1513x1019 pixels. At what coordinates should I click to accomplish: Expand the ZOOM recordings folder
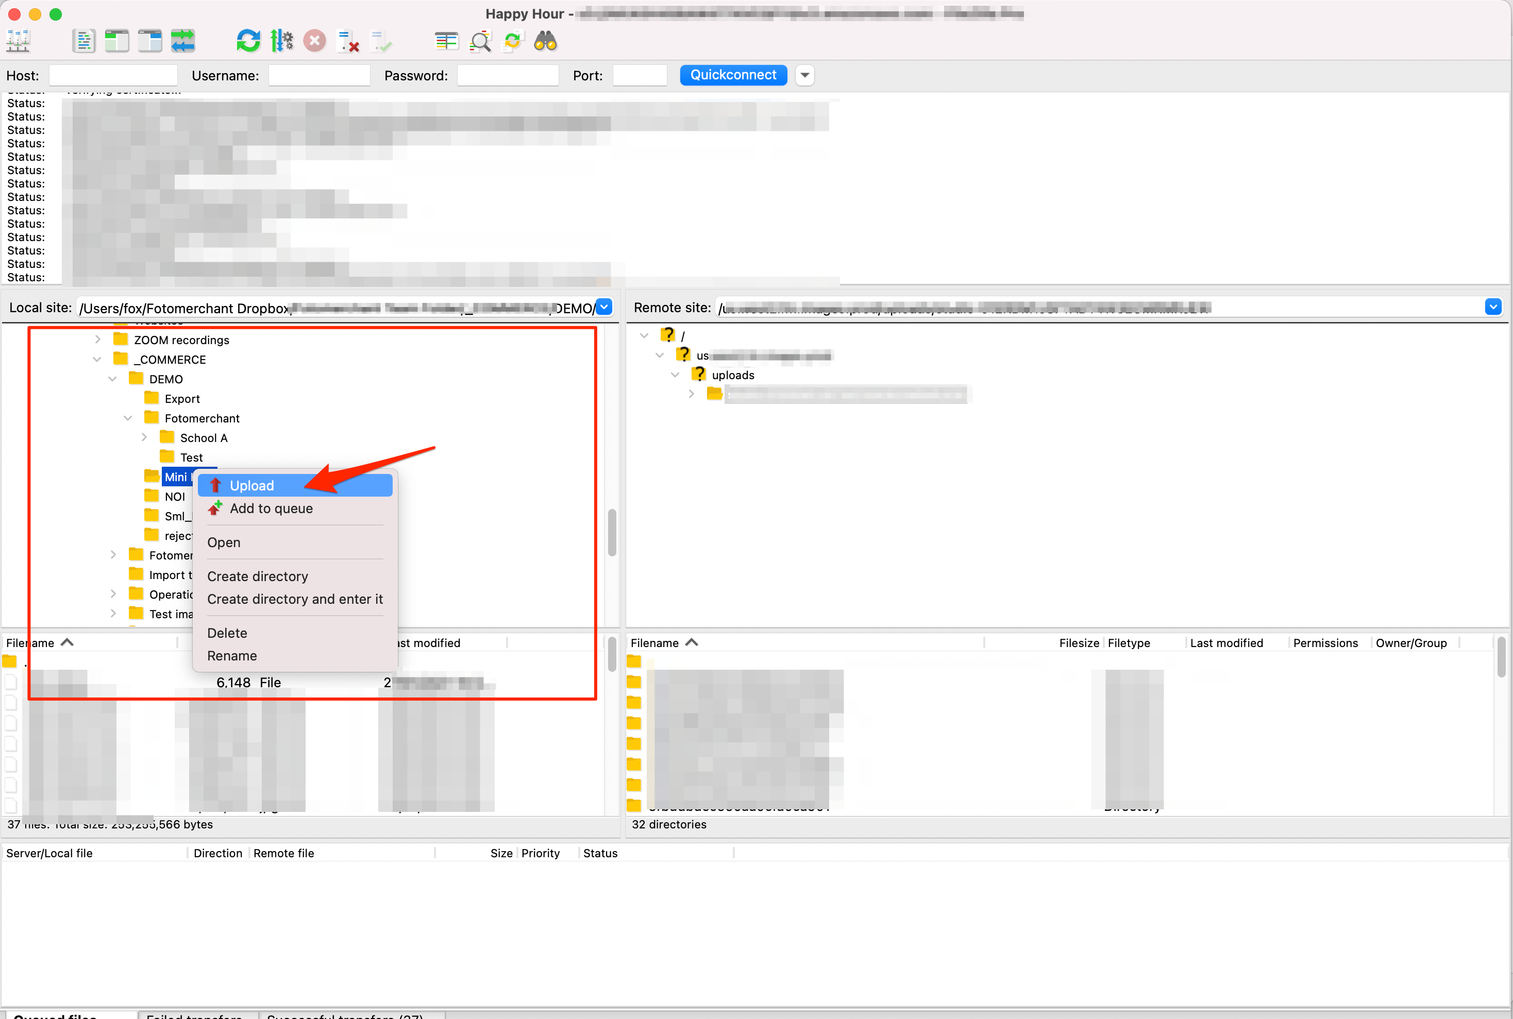point(97,339)
